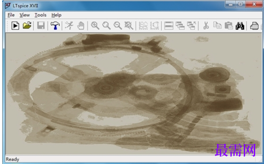Image resolution: width=264 pixels, height=164 pixels.
Task: Click the Open file folder icon
Action: 27,26
